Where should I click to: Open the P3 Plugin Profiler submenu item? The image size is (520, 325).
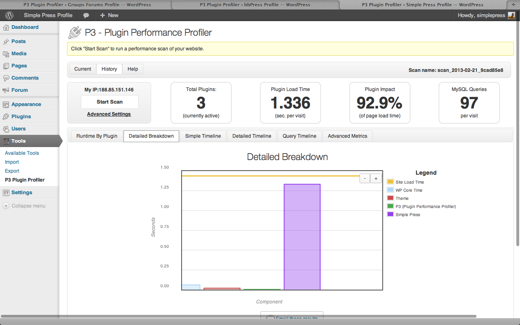point(25,180)
